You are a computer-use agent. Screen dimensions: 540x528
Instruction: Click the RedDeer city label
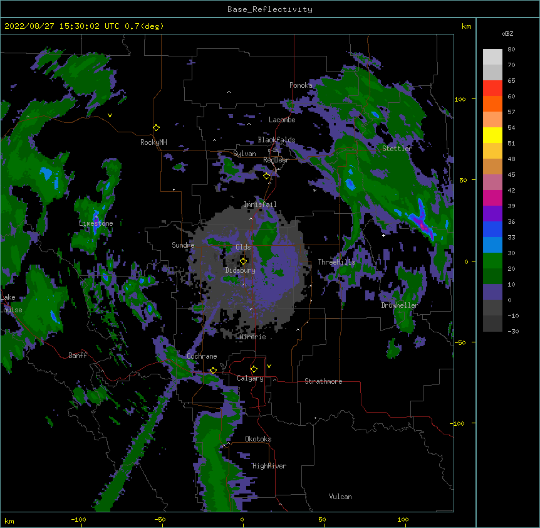276,160
